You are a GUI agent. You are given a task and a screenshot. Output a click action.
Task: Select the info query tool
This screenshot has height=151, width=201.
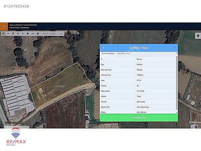click(x=23, y=34)
